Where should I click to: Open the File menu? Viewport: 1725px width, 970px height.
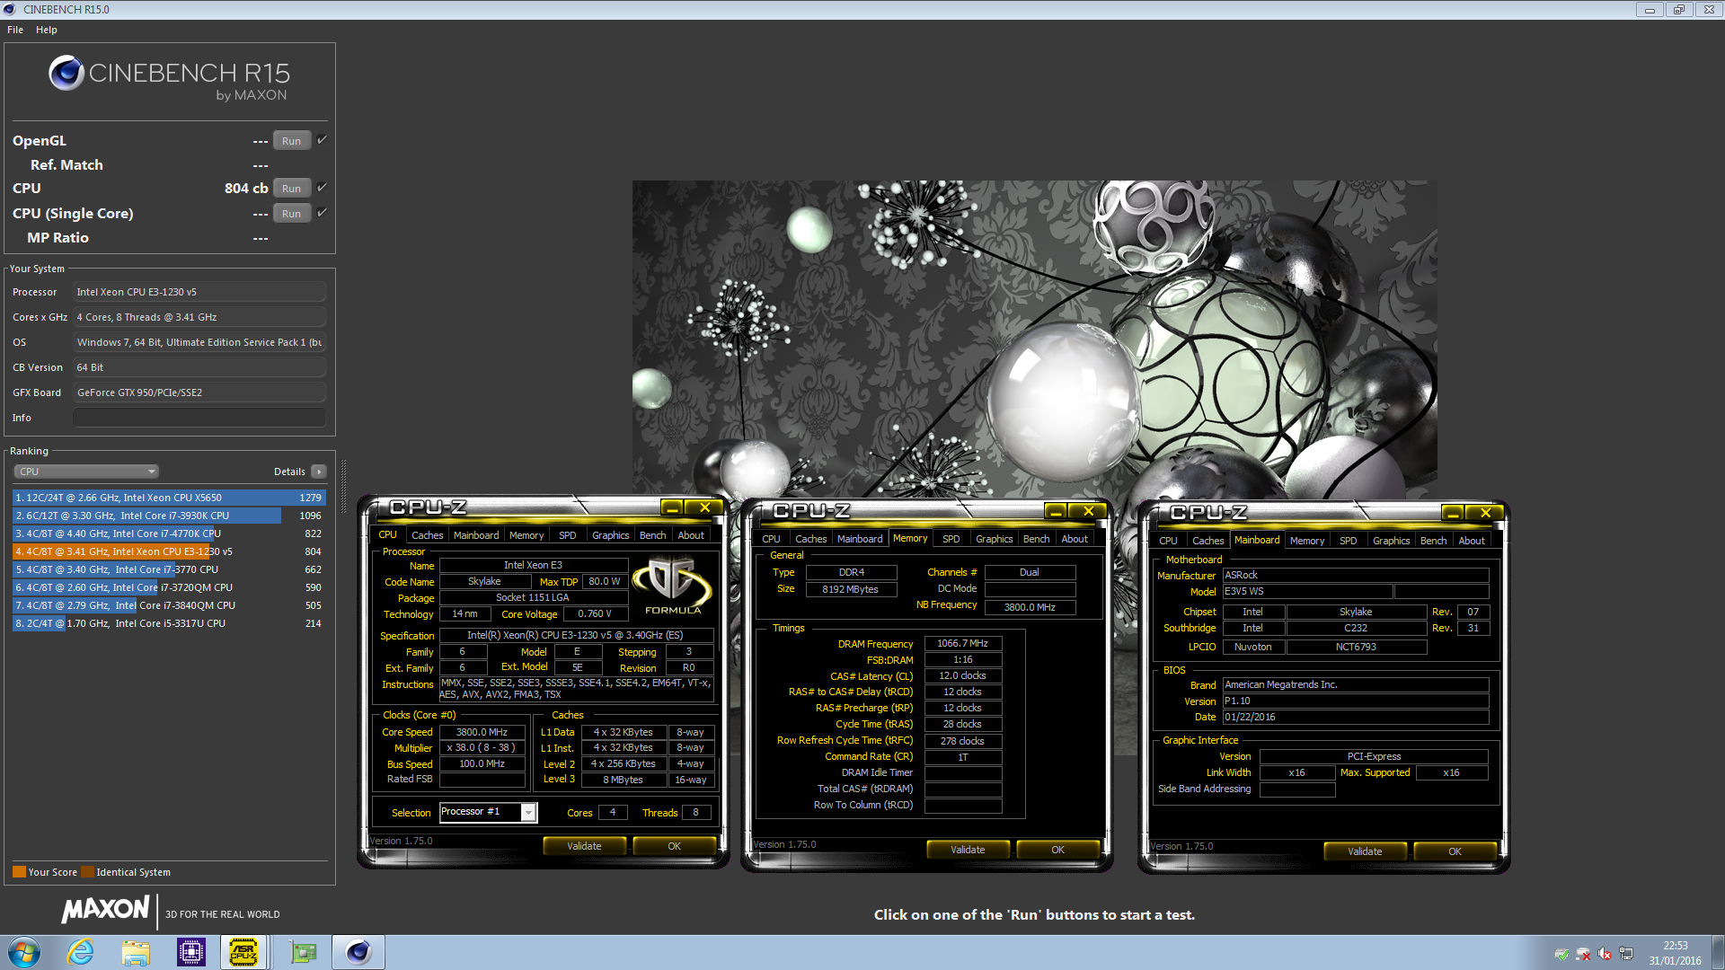click(15, 30)
